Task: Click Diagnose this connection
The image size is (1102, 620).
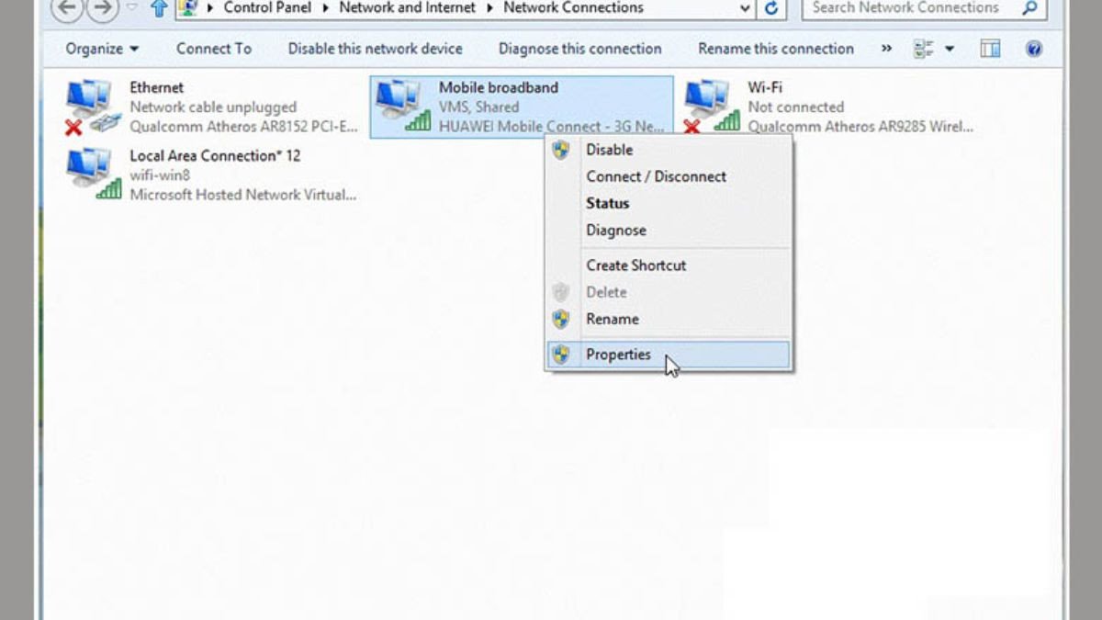Action: (x=579, y=49)
